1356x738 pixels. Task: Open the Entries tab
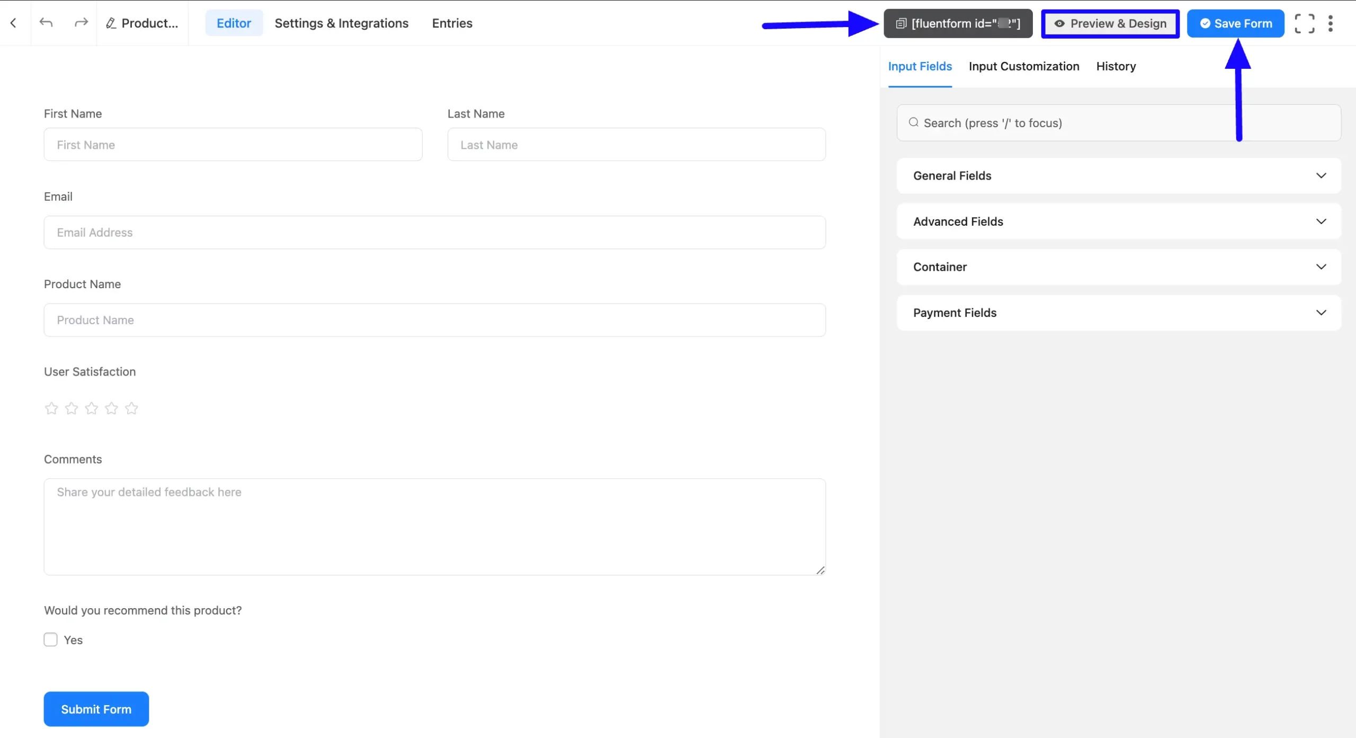[452, 23]
